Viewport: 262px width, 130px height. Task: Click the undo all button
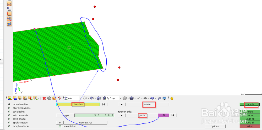tap(250, 119)
